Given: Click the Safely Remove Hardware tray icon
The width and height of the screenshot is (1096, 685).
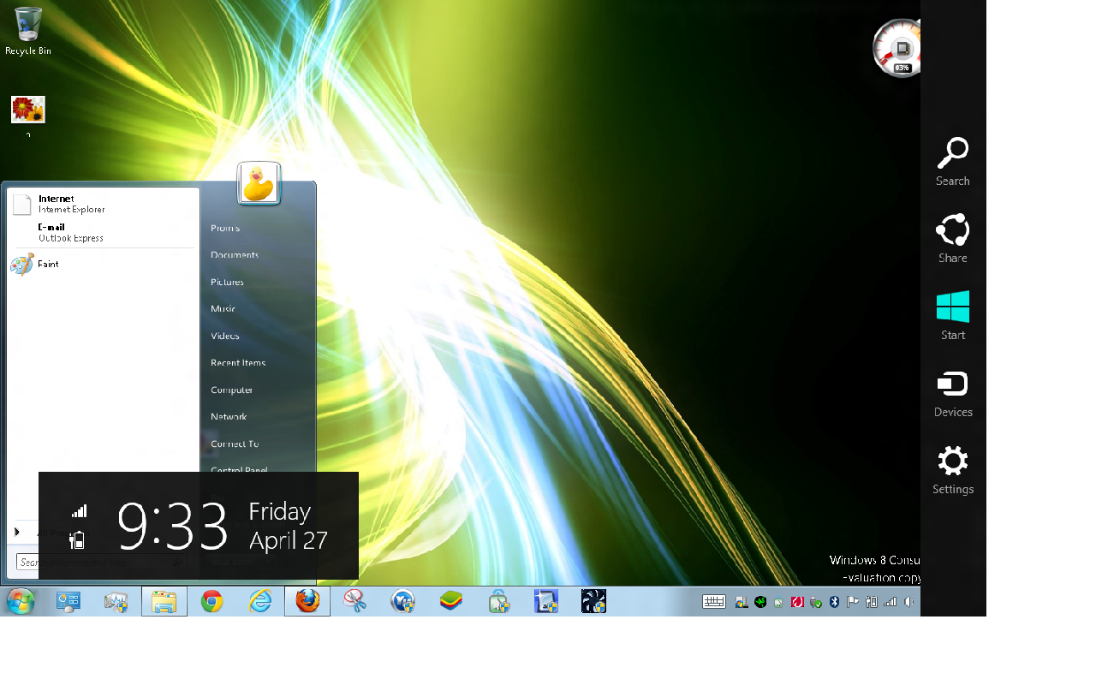Looking at the screenshot, I should (x=815, y=602).
